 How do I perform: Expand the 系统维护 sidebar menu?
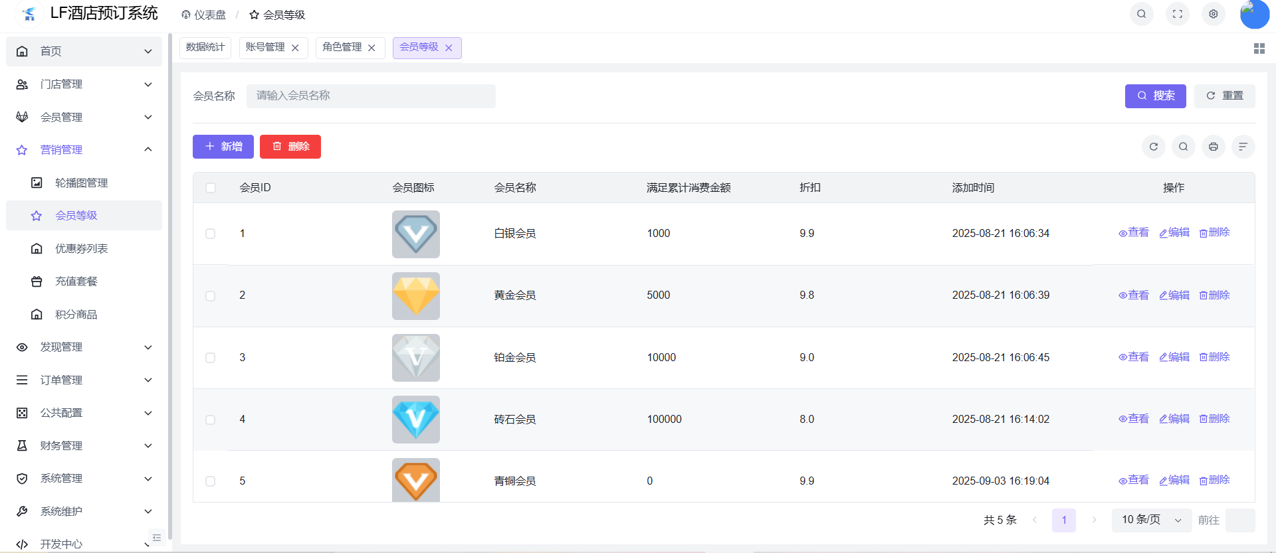tap(84, 511)
